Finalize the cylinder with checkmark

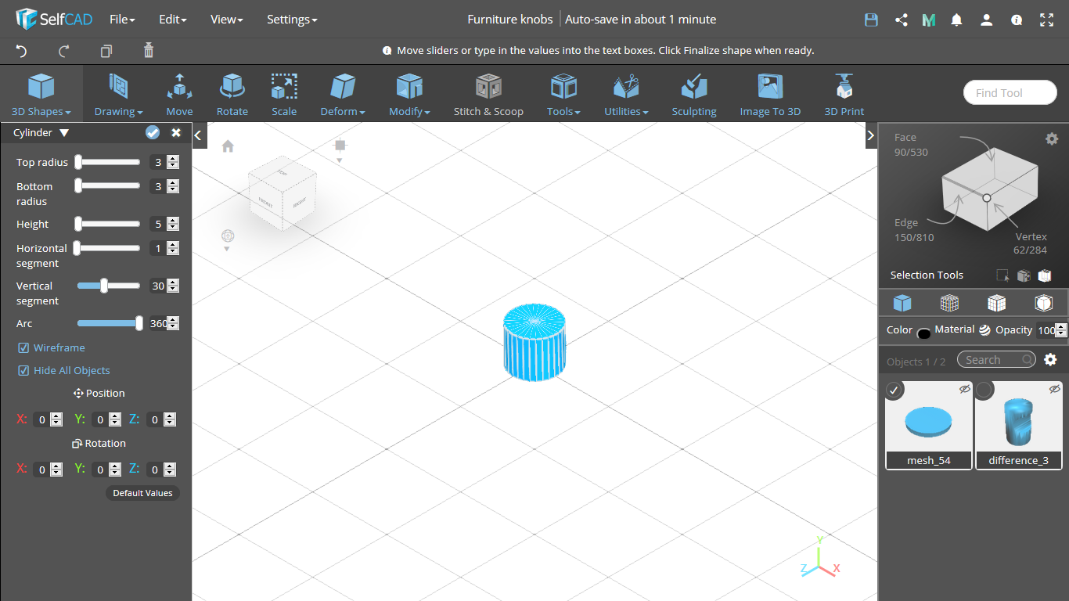[153, 133]
